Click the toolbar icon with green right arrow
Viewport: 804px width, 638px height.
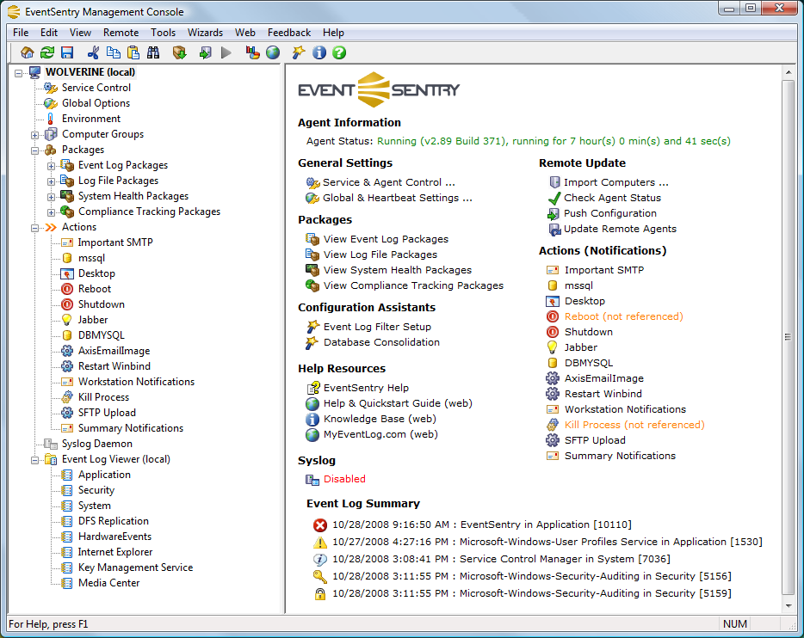[x=205, y=52]
